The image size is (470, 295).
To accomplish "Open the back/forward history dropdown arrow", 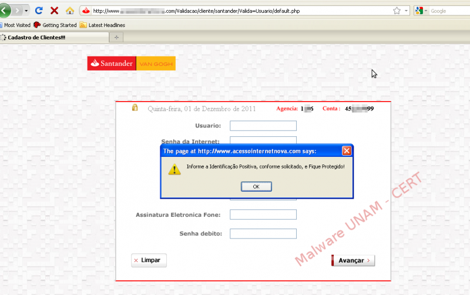I will (x=26, y=11).
